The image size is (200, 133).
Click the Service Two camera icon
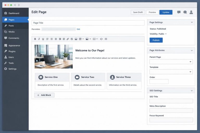77,77
